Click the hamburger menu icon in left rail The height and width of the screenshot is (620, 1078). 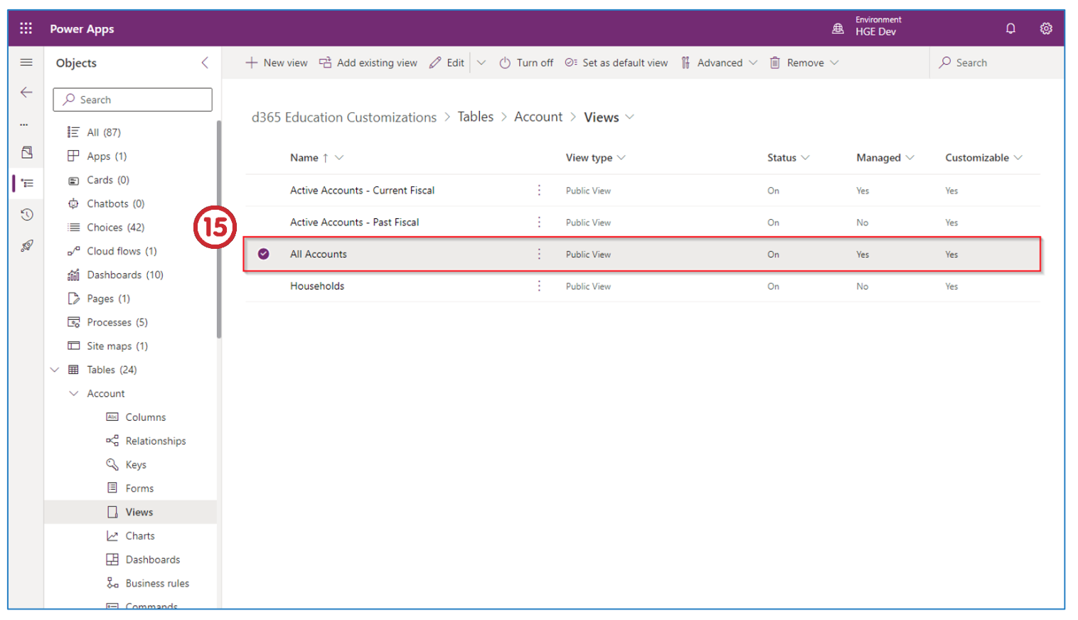pos(26,63)
